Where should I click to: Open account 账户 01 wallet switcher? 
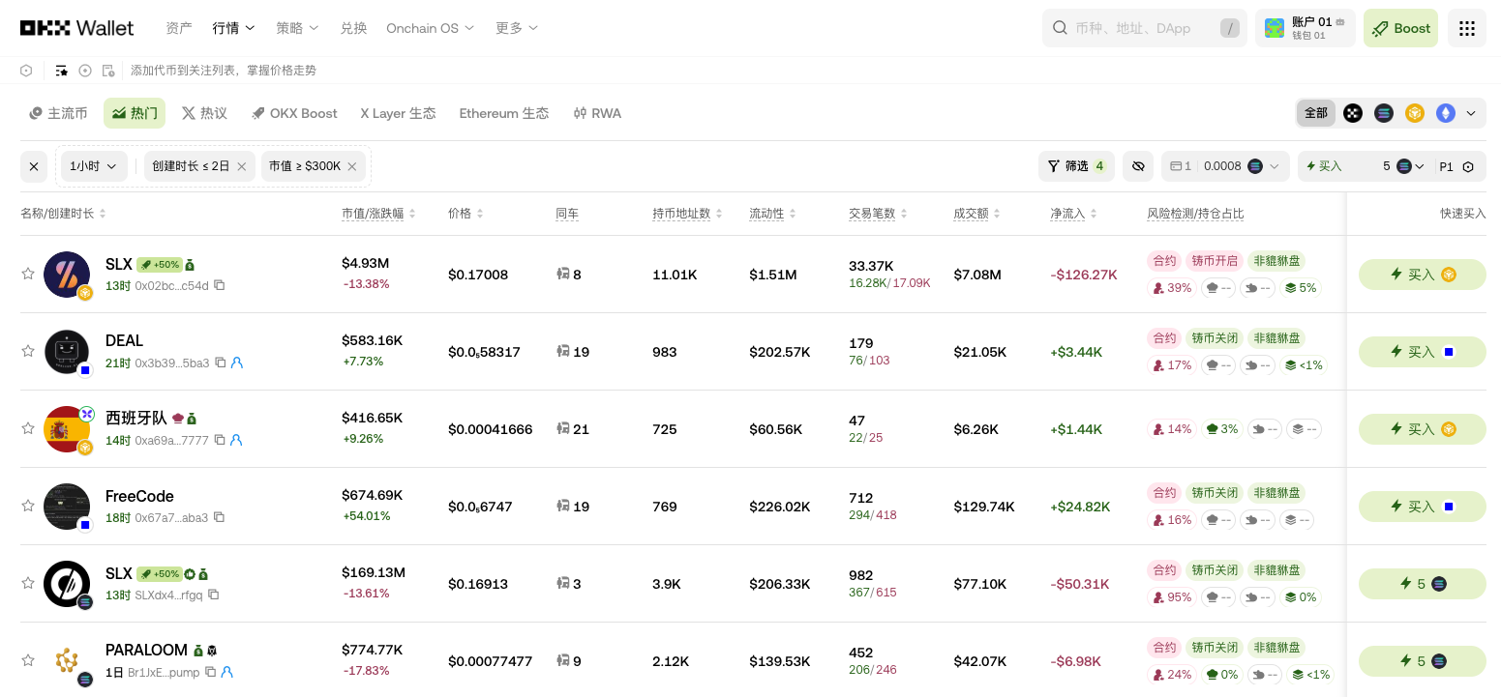click(x=1306, y=28)
